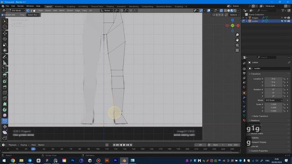Open the Vertex menu in viewport header
The image size is (292, 164).
pyautogui.click(x=70, y=10)
